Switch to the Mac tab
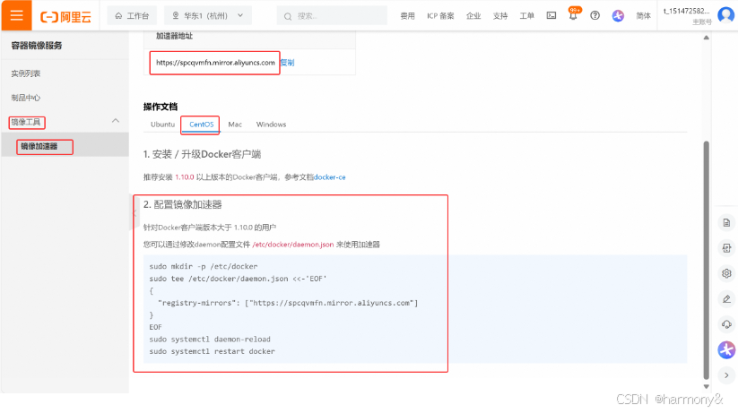This screenshot has width=738, height=413. coord(235,125)
